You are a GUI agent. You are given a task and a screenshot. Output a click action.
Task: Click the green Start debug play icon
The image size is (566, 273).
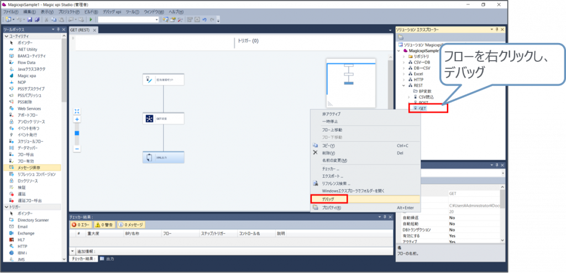point(91,19)
